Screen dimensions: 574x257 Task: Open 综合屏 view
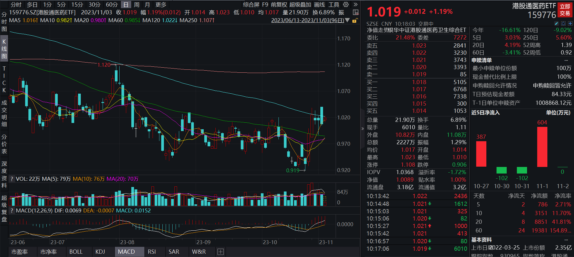[x=251, y=4]
